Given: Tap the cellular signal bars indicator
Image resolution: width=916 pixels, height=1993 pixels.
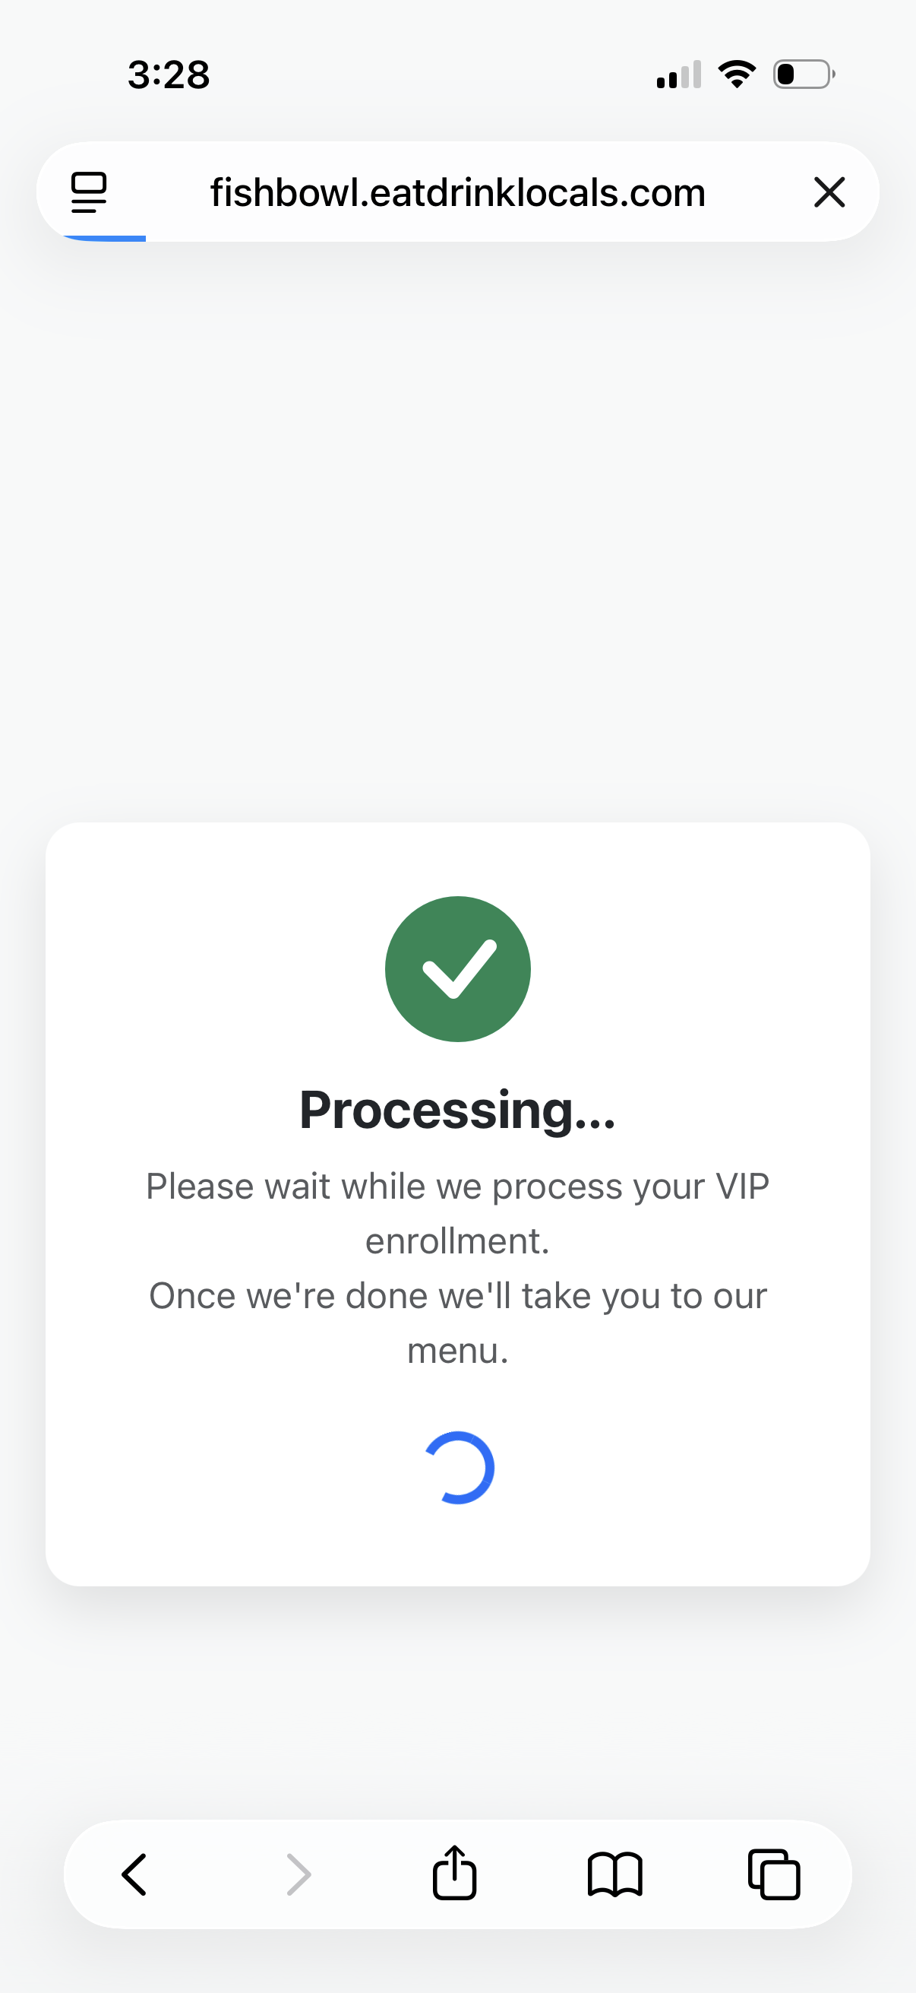Looking at the screenshot, I should (x=678, y=75).
